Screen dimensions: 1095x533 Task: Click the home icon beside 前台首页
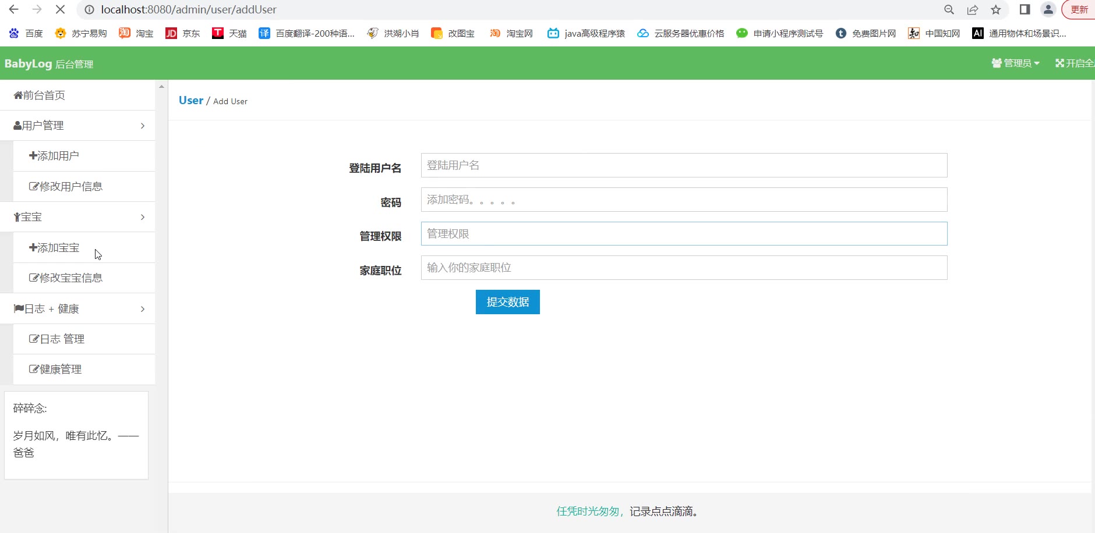pos(18,95)
